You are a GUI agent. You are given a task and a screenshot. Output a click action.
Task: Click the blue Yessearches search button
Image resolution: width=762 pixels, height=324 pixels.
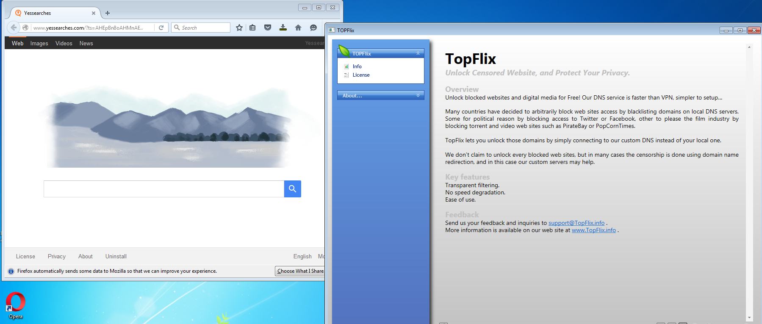point(293,189)
